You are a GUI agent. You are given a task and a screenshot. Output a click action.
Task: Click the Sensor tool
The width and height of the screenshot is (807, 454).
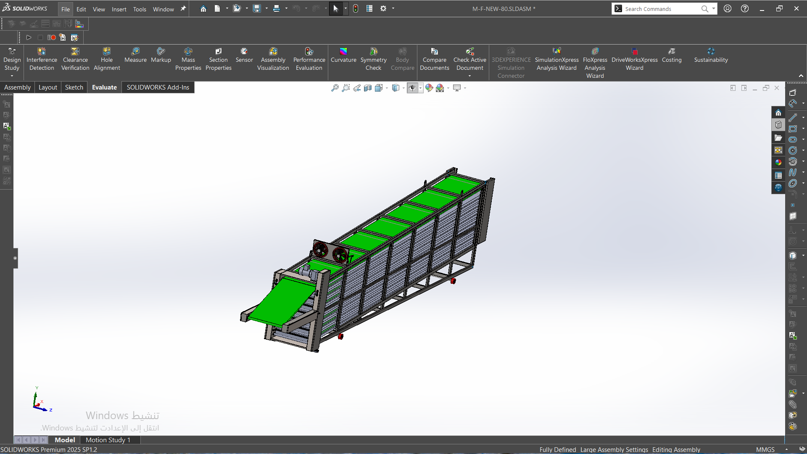click(x=244, y=55)
